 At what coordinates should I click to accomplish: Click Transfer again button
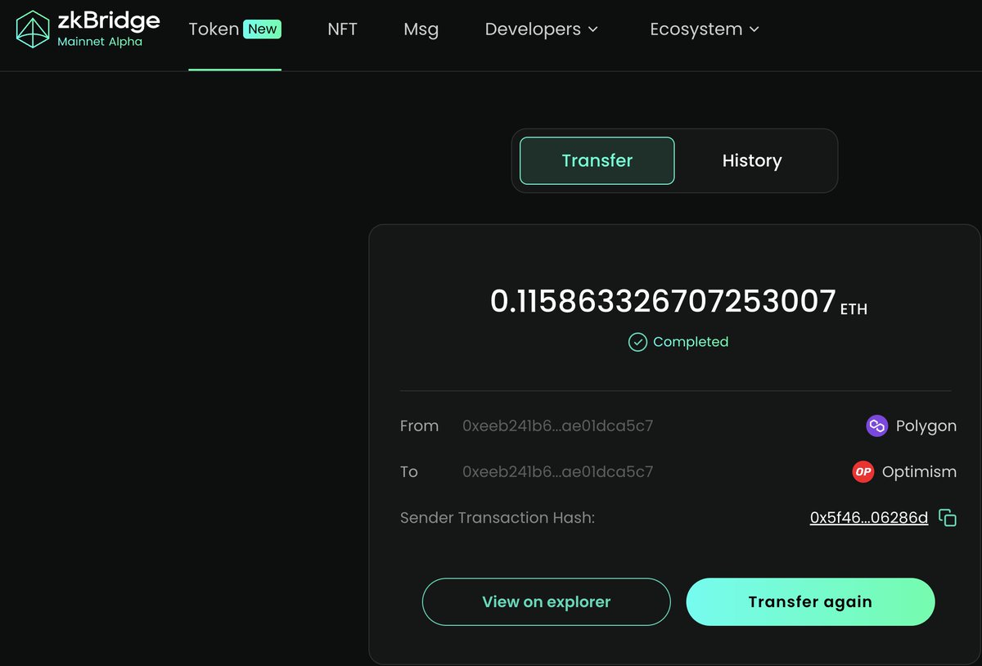point(810,602)
